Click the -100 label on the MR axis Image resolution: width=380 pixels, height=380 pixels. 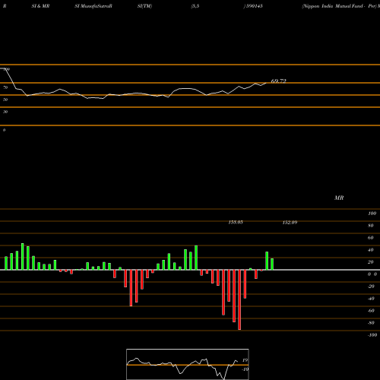click(372, 335)
